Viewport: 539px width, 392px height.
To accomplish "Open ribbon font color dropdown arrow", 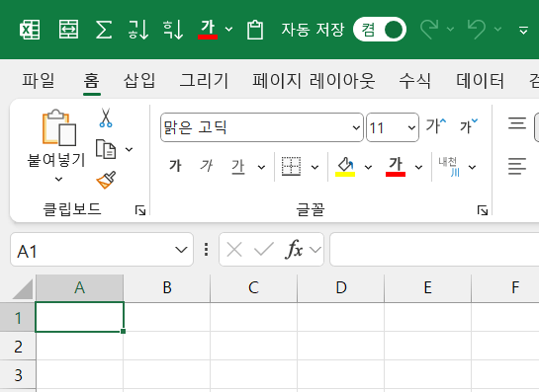I will click(x=418, y=167).
